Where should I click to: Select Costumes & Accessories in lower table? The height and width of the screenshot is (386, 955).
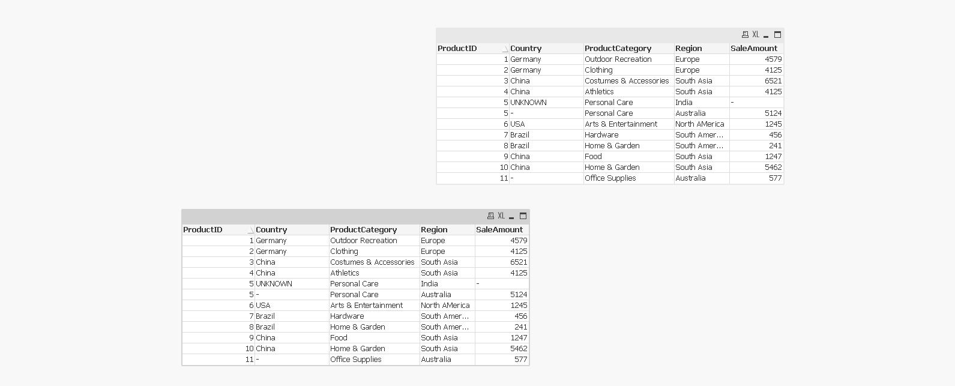372,262
